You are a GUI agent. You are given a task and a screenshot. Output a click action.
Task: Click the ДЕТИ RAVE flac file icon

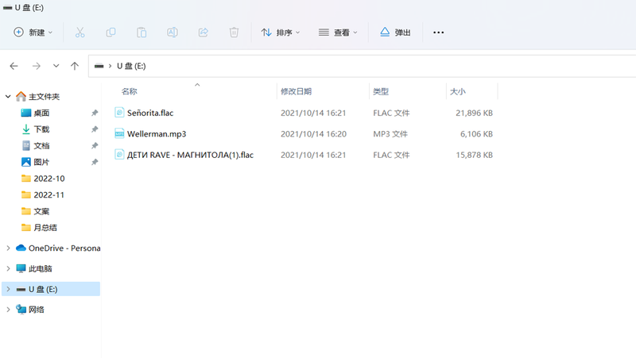[x=119, y=154]
